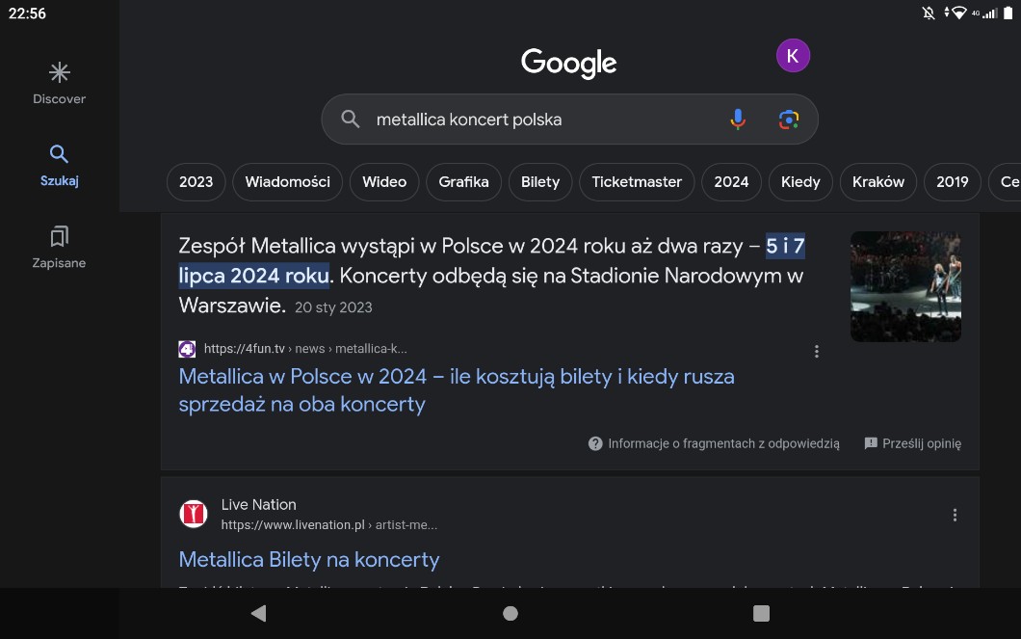Tap the voice search microphone icon
1021x639 pixels.
[x=737, y=120]
